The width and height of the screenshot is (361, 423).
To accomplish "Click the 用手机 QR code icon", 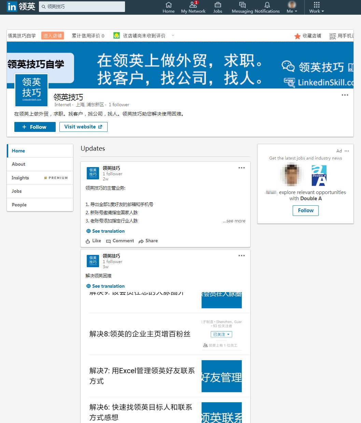I will [333, 36].
